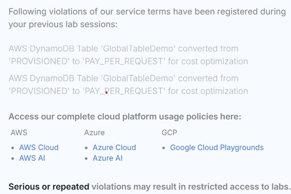Image resolution: width=291 pixels, height=194 pixels.
Task: Click the 'Access our complete cloud platform' heading
Action: click(x=125, y=117)
